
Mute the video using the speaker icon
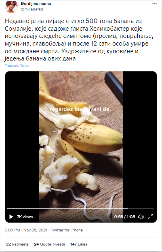[141, 217]
